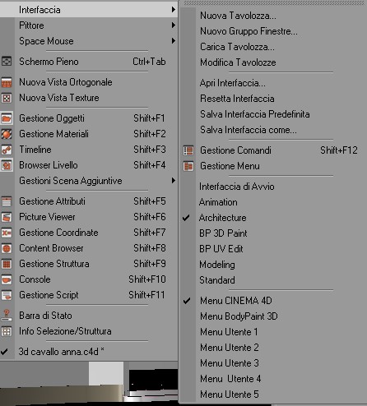Screen dimensions: 367x406
Task: Expand Gestioni Scena Aggiuntive submenu arrow
Action: click(x=174, y=181)
